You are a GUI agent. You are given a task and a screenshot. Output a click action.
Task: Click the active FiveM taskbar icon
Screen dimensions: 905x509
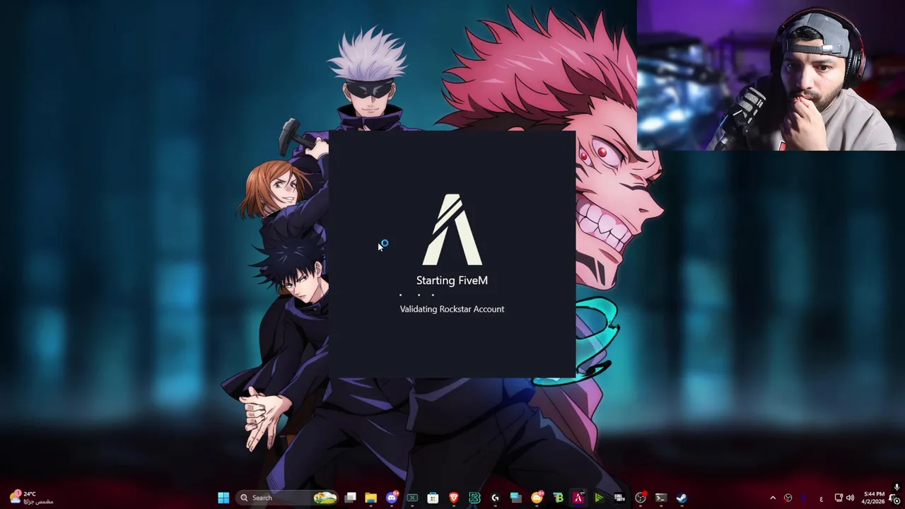coord(578,498)
